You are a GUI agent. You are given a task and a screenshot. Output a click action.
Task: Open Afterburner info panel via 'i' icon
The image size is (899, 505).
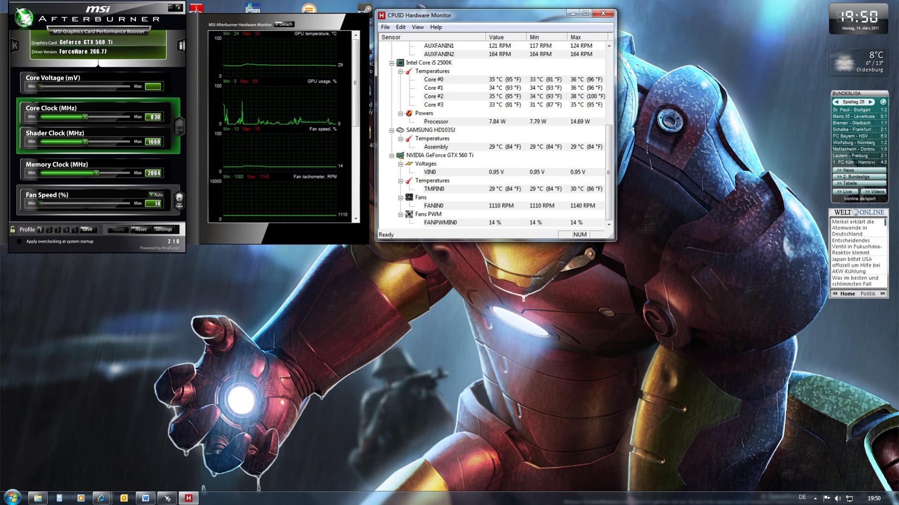[181, 45]
